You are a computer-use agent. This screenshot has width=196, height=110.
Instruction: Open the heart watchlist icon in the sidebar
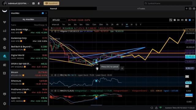tap(5, 22)
